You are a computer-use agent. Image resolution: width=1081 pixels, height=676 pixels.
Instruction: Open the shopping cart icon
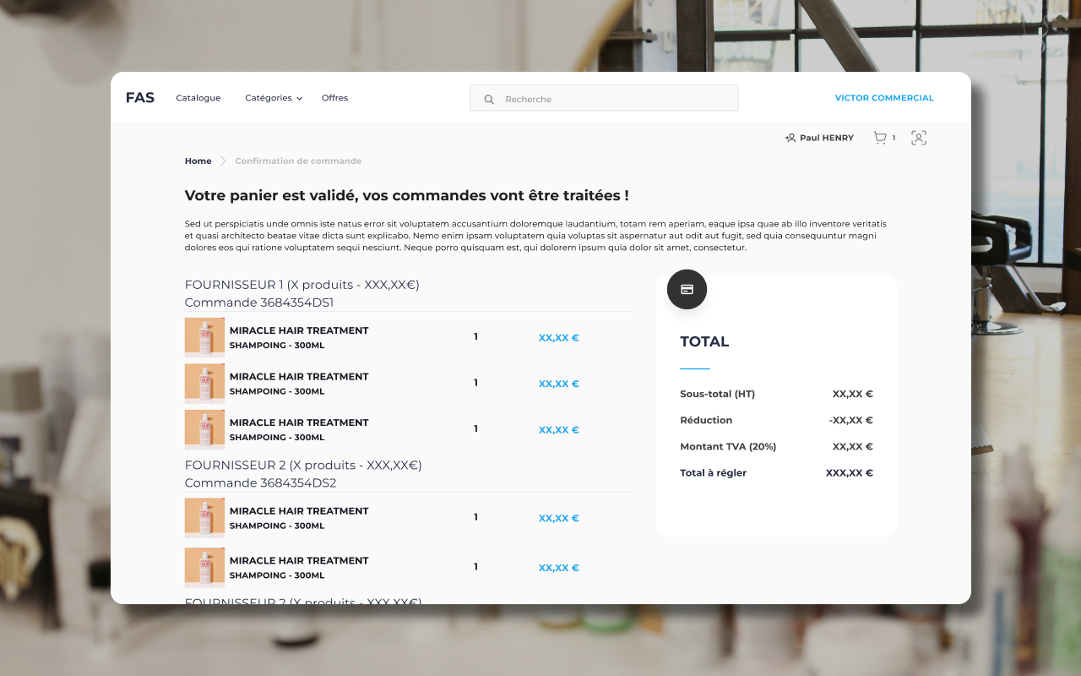click(x=881, y=137)
